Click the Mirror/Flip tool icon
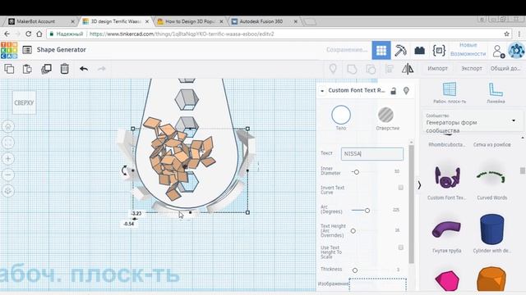526x295 pixels. point(408,69)
